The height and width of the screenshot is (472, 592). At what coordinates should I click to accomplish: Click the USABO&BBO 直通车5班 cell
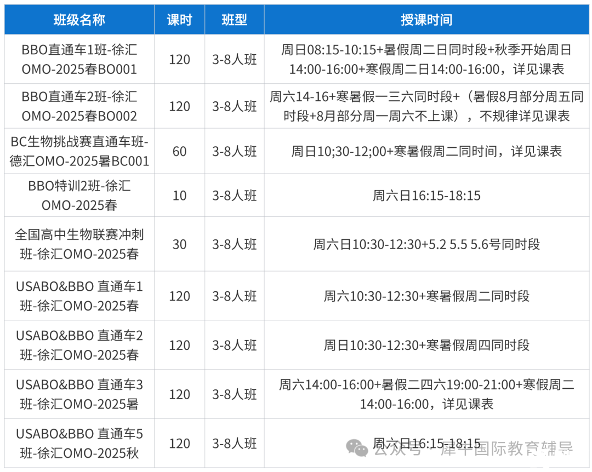[79, 444]
